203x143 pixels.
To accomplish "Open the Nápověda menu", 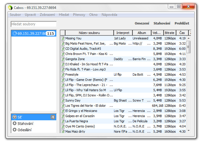I will point(109,15).
